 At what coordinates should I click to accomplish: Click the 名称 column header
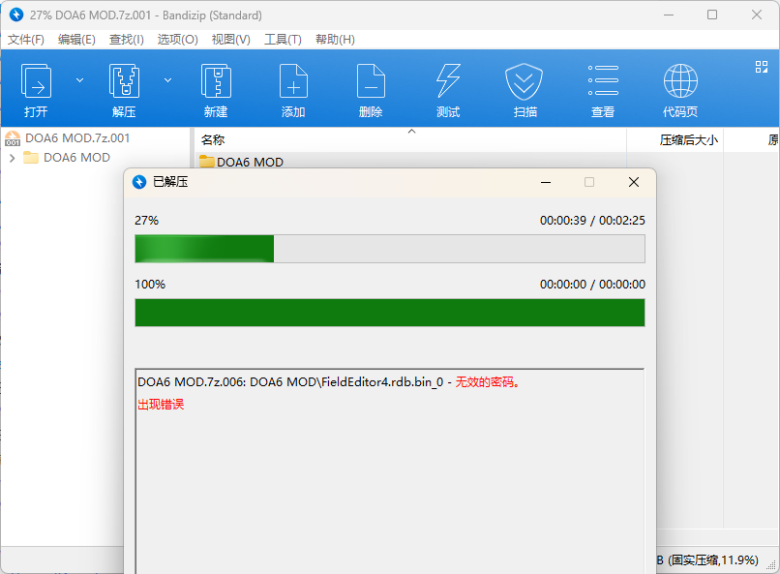(x=213, y=139)
